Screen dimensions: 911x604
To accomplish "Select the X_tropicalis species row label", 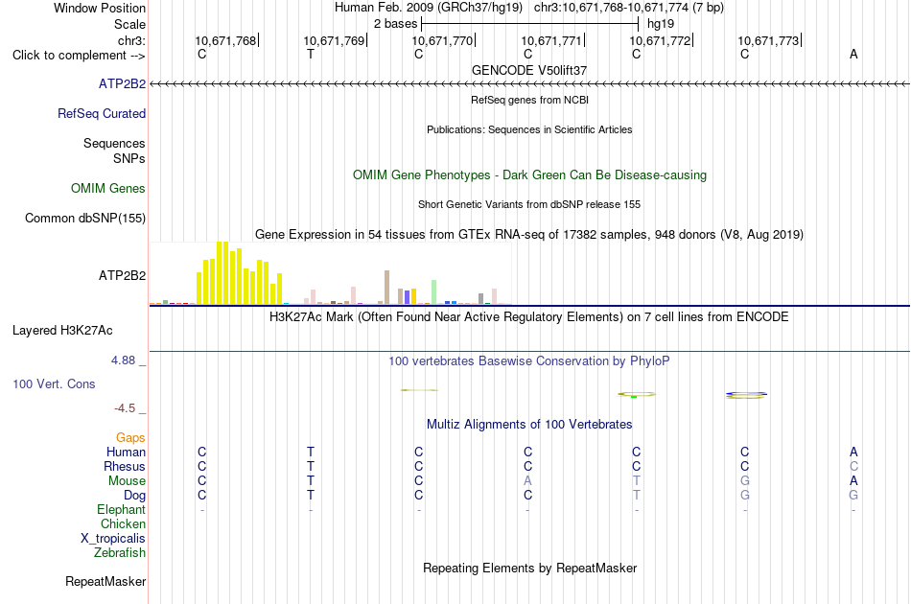I will (113, 539).
